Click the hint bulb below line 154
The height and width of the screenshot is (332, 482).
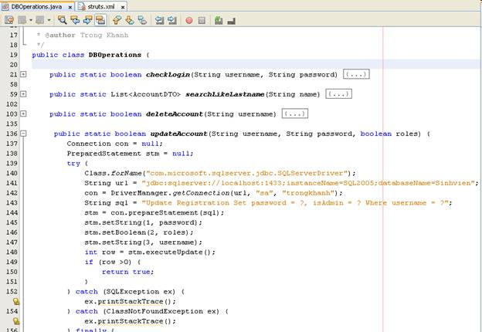point(16,321)
